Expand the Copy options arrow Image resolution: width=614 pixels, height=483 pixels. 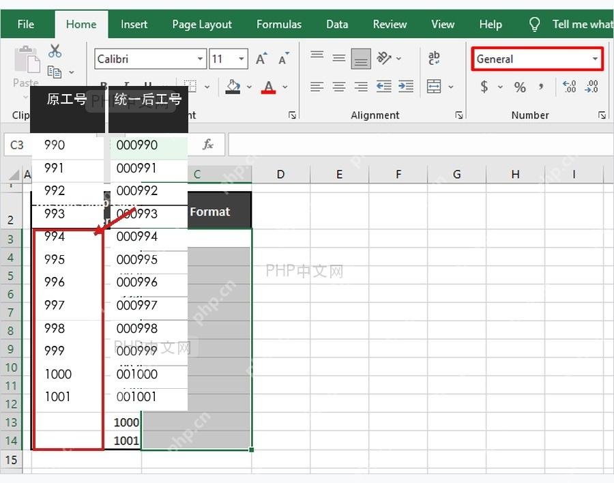[x=71, y=72]
